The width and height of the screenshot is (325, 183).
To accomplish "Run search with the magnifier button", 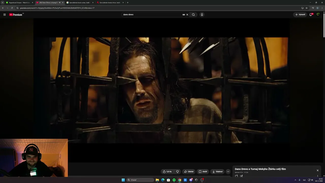I will [193, 14].
